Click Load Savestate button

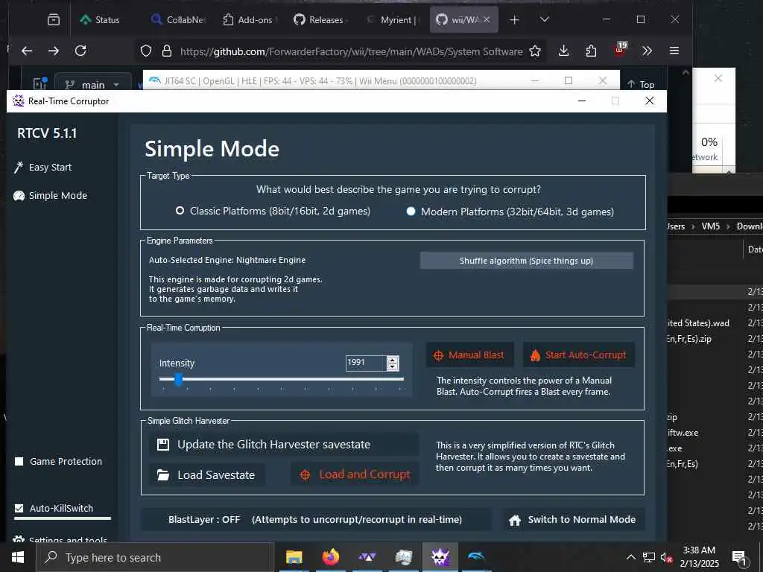point(207,474)
